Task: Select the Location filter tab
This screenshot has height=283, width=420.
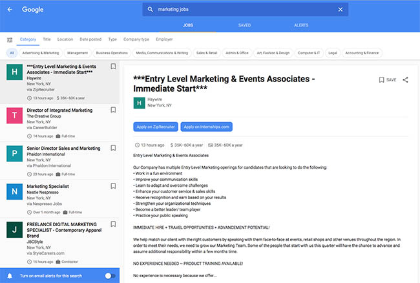Action: 65,39
